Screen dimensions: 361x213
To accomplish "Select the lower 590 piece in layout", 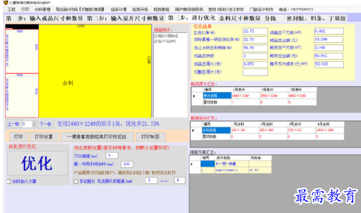I will [x=22, y=96].
